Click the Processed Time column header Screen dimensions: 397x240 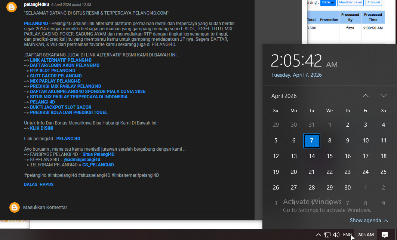pos(373,17)
